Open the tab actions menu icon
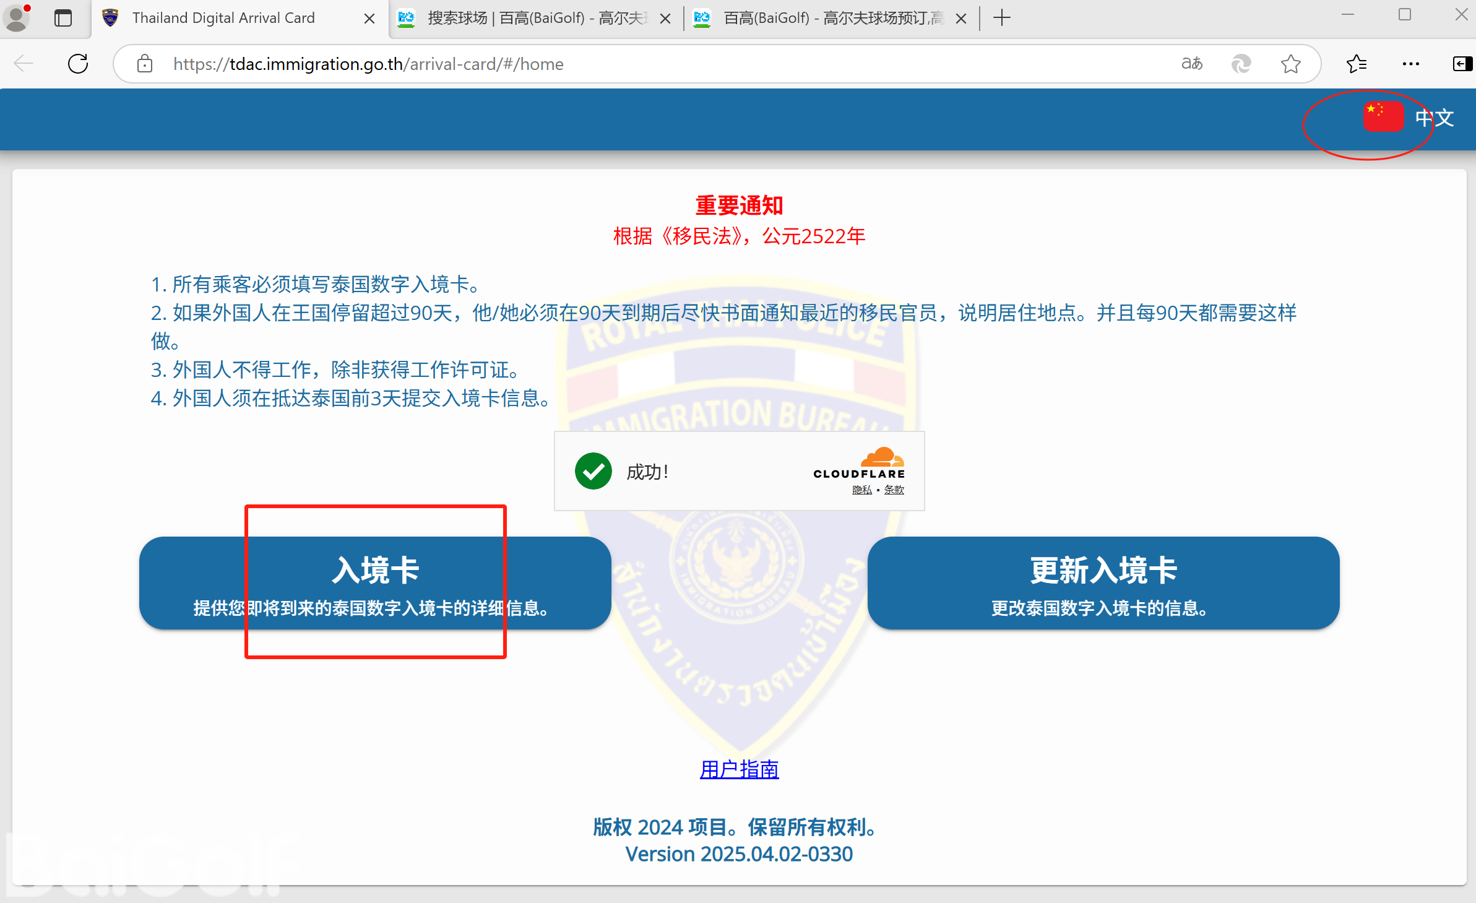Image resolution: width=1476 pixels, height=903 pixels. pos(63,18)
